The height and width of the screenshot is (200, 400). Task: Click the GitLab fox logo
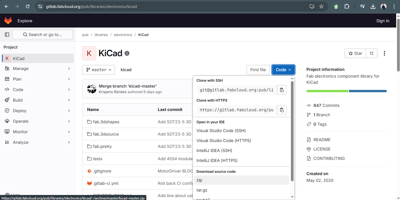8,21
